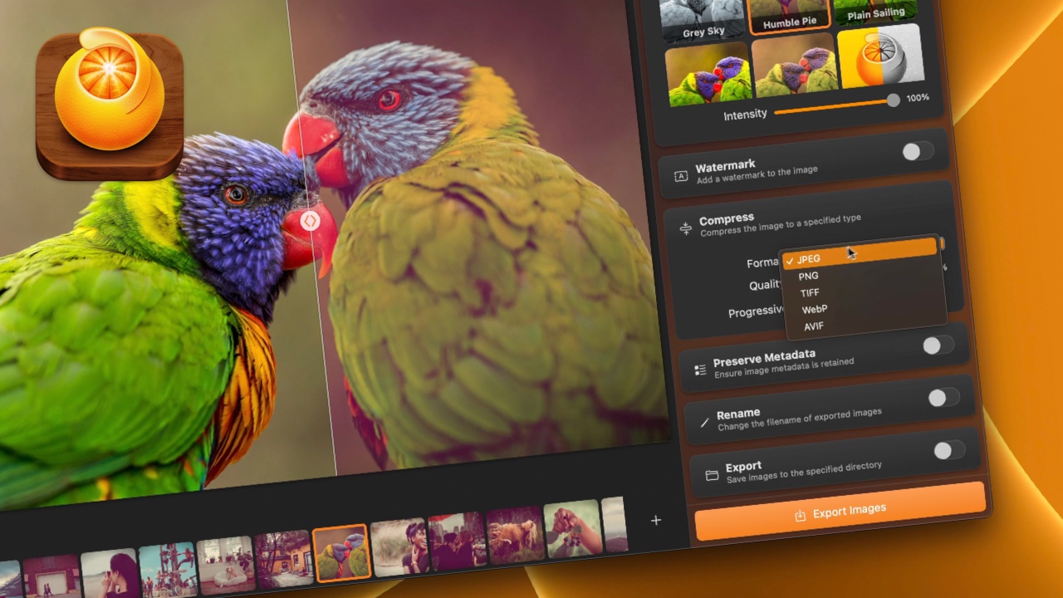1063x598 pixels.
Task: Select the half-grey orange filter thumbnail
Action: 880,56
